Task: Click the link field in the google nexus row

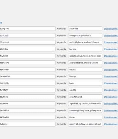Action: click(x=27, y=56)
